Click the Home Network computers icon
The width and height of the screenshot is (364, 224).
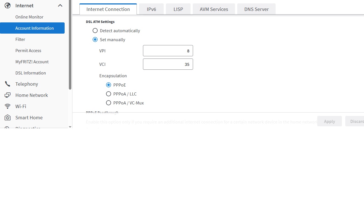[x=8, y=95]
